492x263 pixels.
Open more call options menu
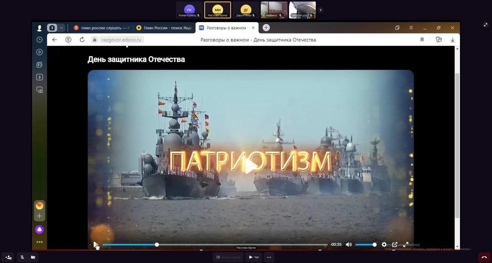269,257
